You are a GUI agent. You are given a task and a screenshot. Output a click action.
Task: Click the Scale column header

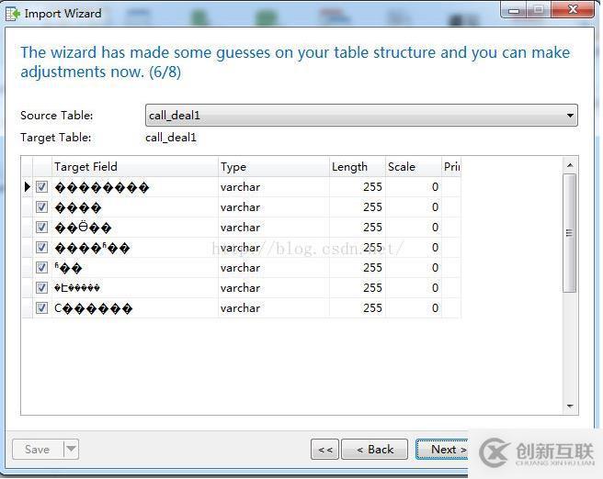pos(414,167)
